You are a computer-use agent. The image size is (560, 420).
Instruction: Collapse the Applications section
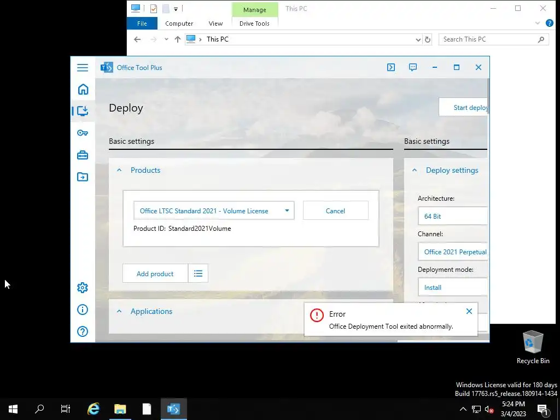tap(119, 311)
